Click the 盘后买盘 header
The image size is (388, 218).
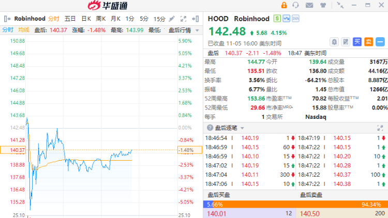coord(218,195)
